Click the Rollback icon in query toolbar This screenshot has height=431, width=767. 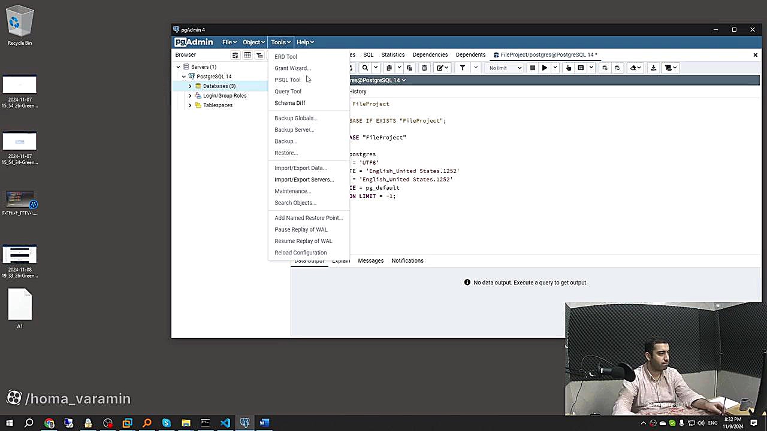(617, 68)
